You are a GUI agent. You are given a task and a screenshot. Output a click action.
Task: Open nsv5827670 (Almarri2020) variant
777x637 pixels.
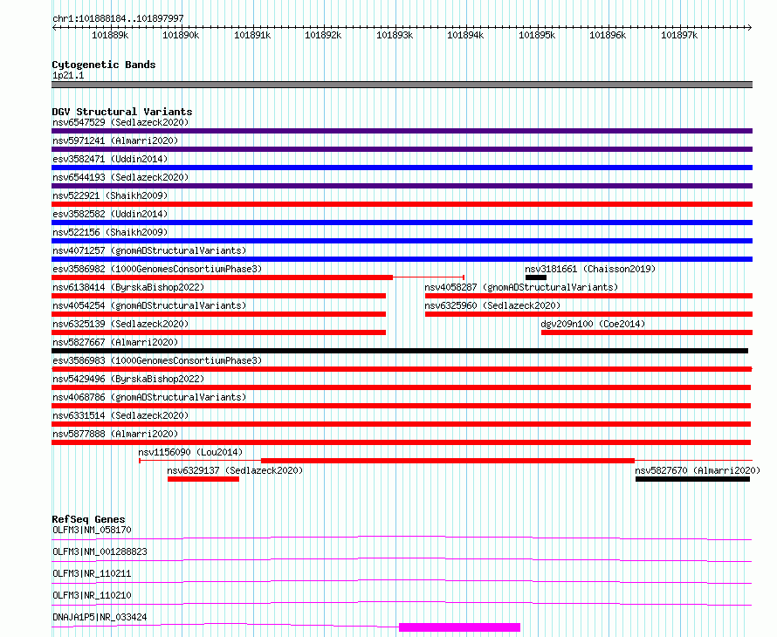[x=698, y=470]
